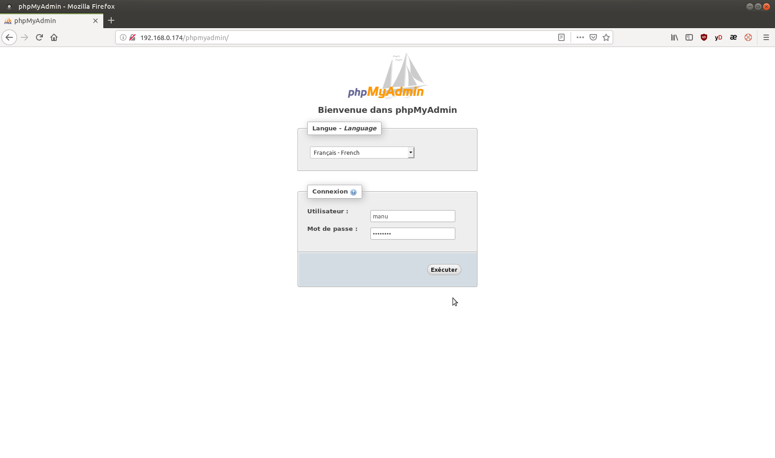Show the Firefox Library menu
Viewport: 775px width, 458px height.
pyautogui.click(x=674, y=37)
